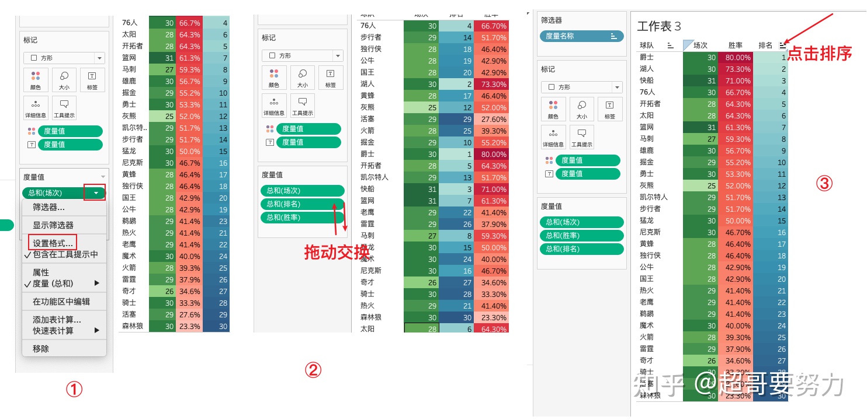Click the 快船 row label in 工作表 3
867x420 pixels.
[x=647, y=80]
